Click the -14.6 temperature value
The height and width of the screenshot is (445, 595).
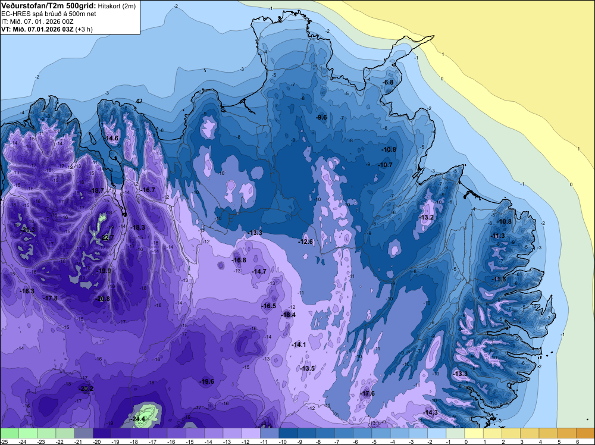click(112, 138)
